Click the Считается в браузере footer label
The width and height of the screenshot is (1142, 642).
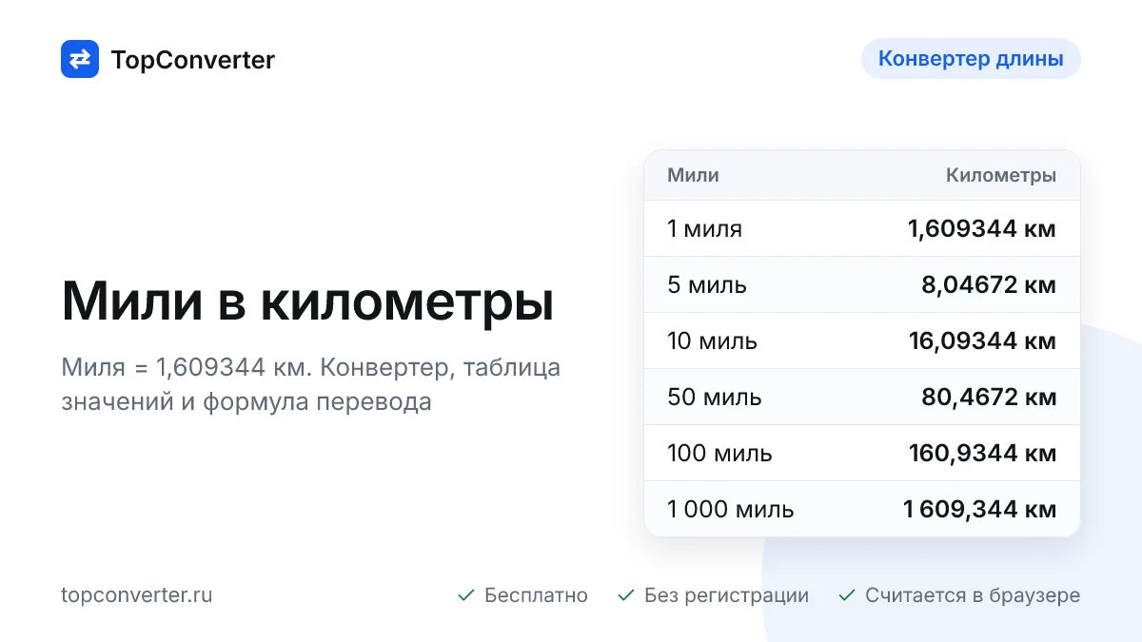click(x=973, y=595)
